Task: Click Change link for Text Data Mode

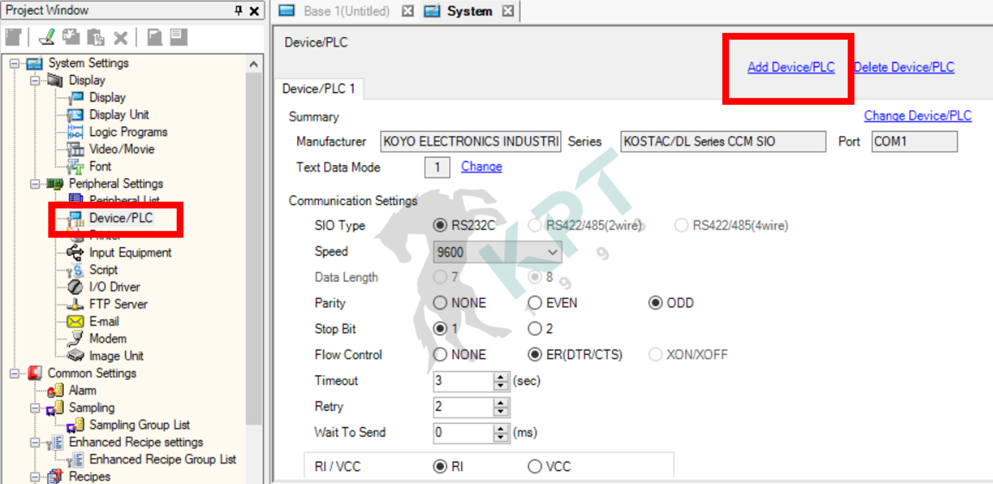Action: click(481, 166)
